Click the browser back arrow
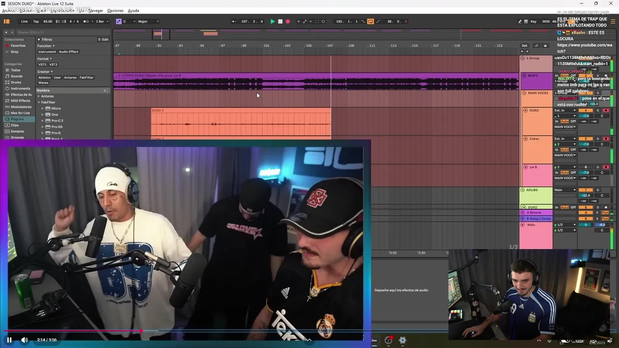This screenshot has width=619, height=348. coord(6,32)
